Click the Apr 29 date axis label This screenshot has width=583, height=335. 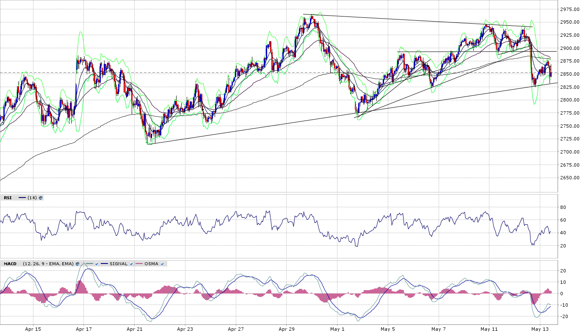[x=287, y=329]
